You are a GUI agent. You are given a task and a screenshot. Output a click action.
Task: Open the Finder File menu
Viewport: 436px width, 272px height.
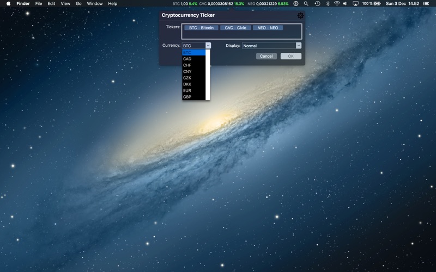(x=39, y=3)
